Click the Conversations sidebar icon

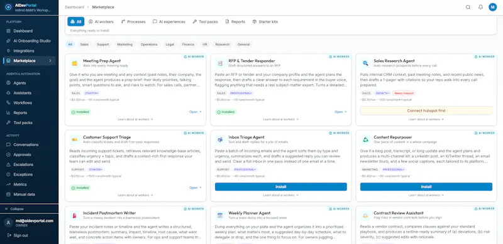click(8, 145)
